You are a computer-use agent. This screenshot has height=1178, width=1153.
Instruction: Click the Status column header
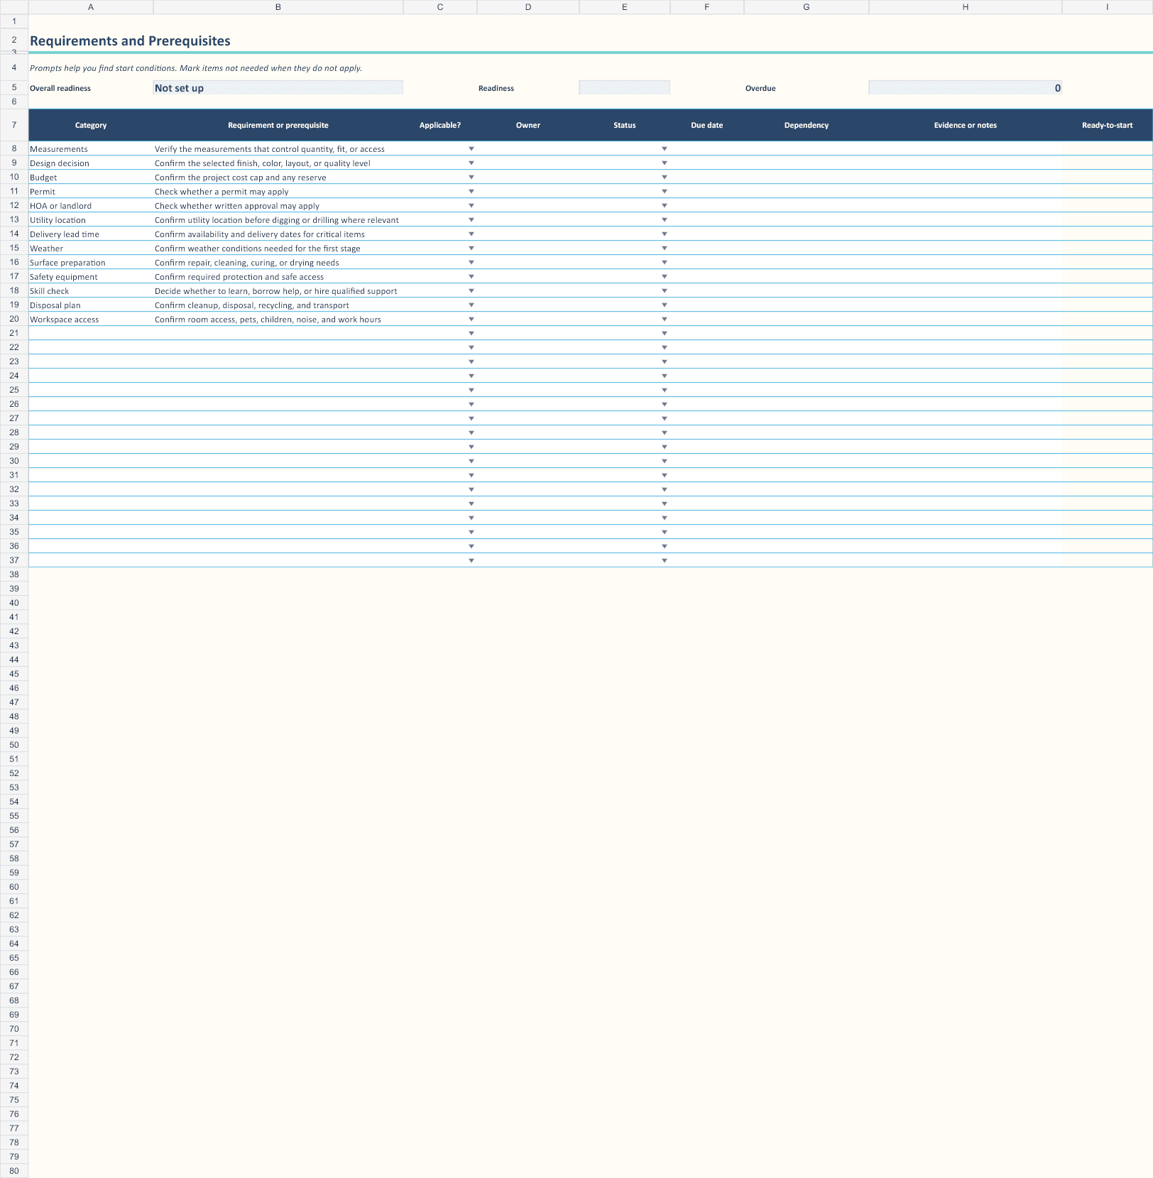coord(625,125)
